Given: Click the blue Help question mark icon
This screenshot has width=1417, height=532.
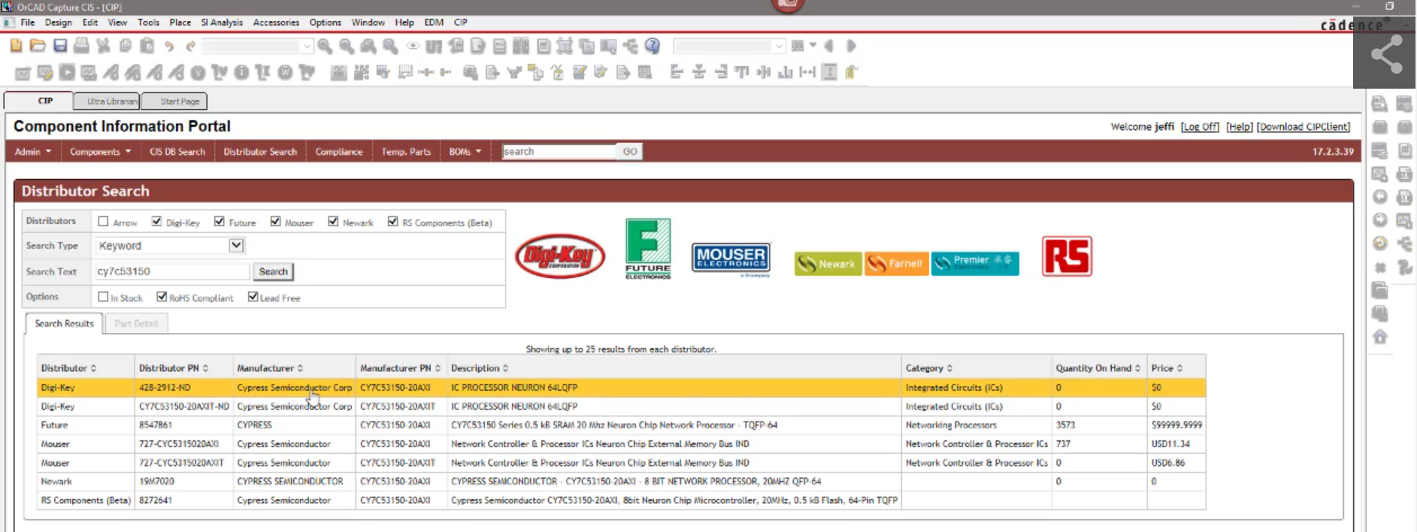Looking at the screenshot, I should click(652, 47).
